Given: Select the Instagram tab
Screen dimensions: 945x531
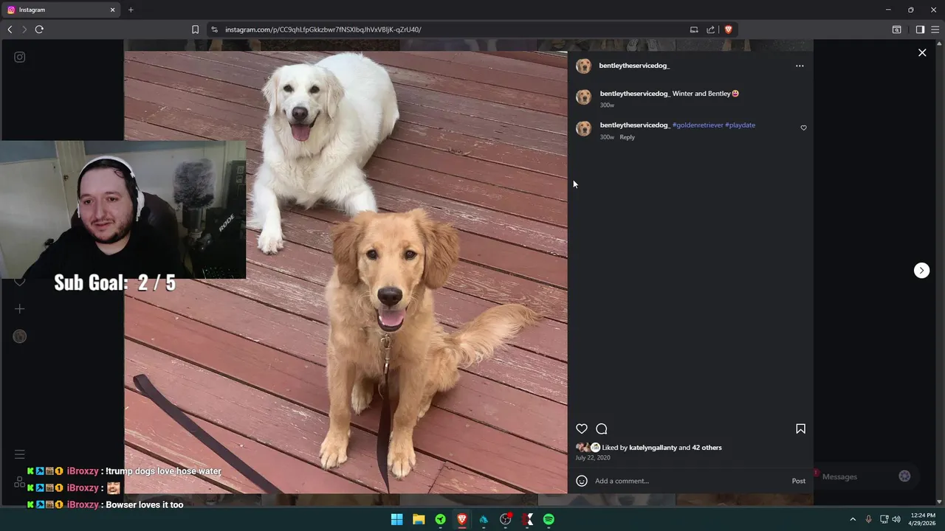Looking at the screenshot, I should click(x=61, y=10).
